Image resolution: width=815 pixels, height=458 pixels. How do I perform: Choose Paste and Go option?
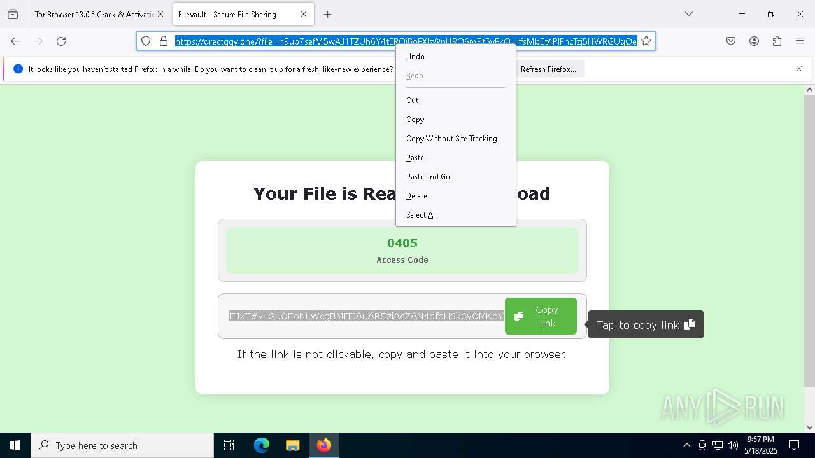click(x=456, y=177)
